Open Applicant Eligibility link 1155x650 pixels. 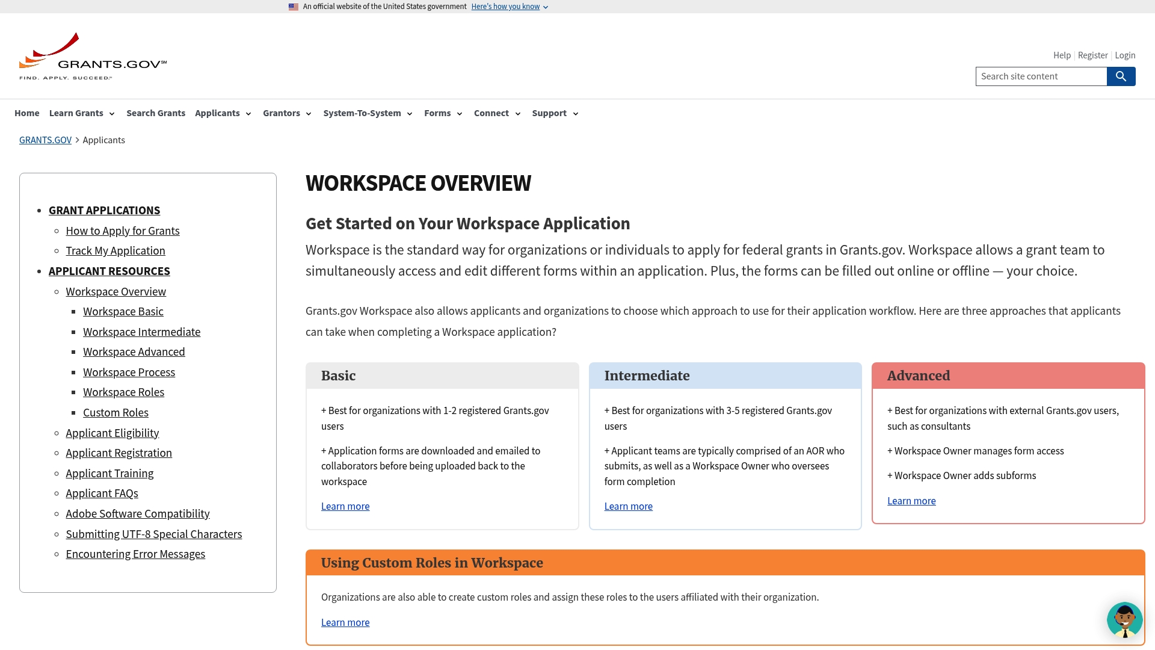(112, 433)
